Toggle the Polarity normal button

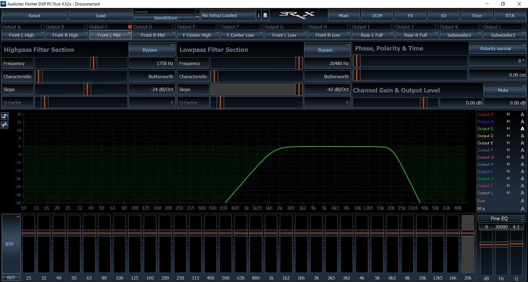(497, 49)
